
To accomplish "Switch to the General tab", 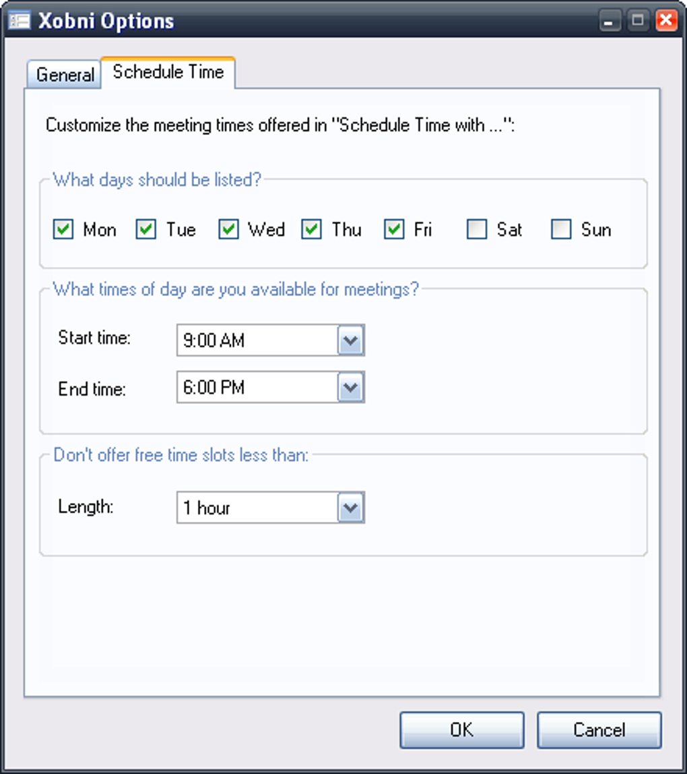I will tap(65, 75).
